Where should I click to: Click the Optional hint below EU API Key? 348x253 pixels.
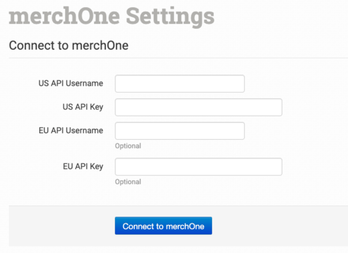(128, 182)
